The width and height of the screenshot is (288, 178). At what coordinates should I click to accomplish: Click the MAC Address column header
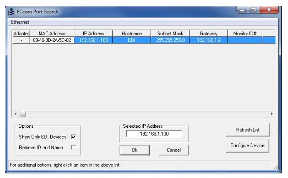(52, 34)
